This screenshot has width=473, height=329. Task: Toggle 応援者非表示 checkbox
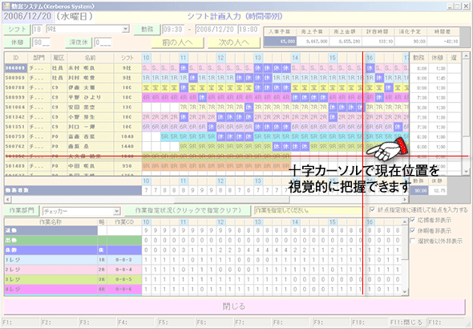(x=412, y=220)
